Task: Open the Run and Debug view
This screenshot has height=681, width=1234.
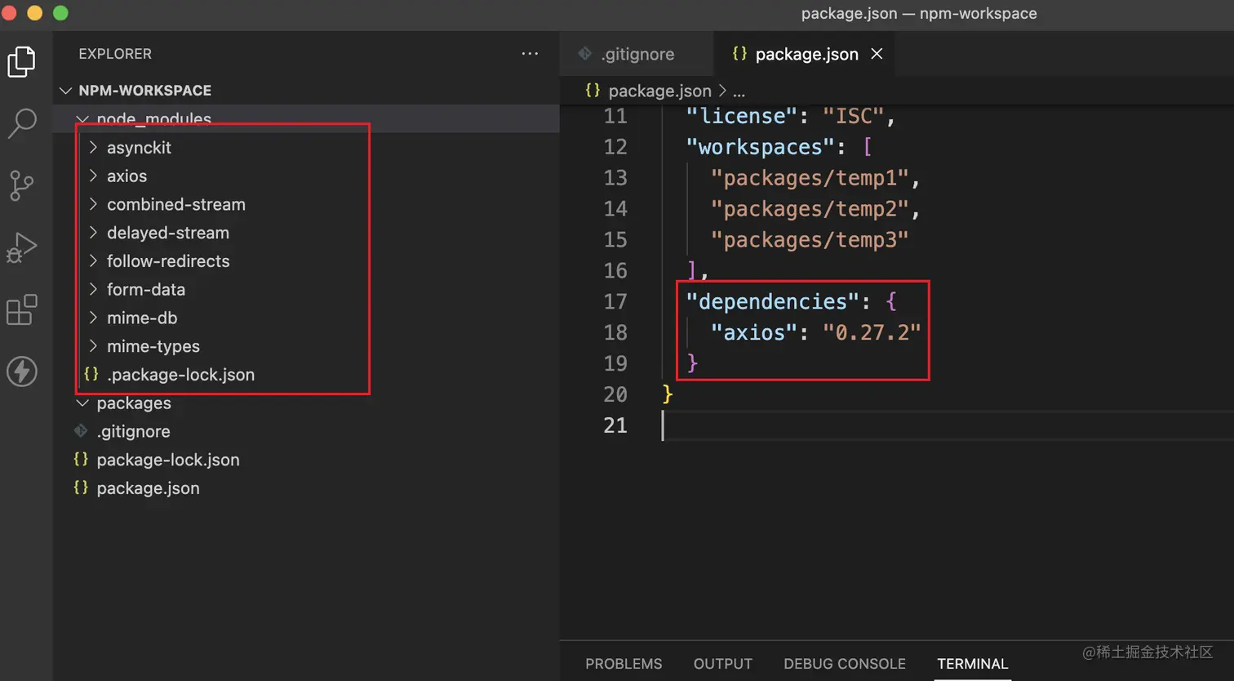Action: (22, 247)
